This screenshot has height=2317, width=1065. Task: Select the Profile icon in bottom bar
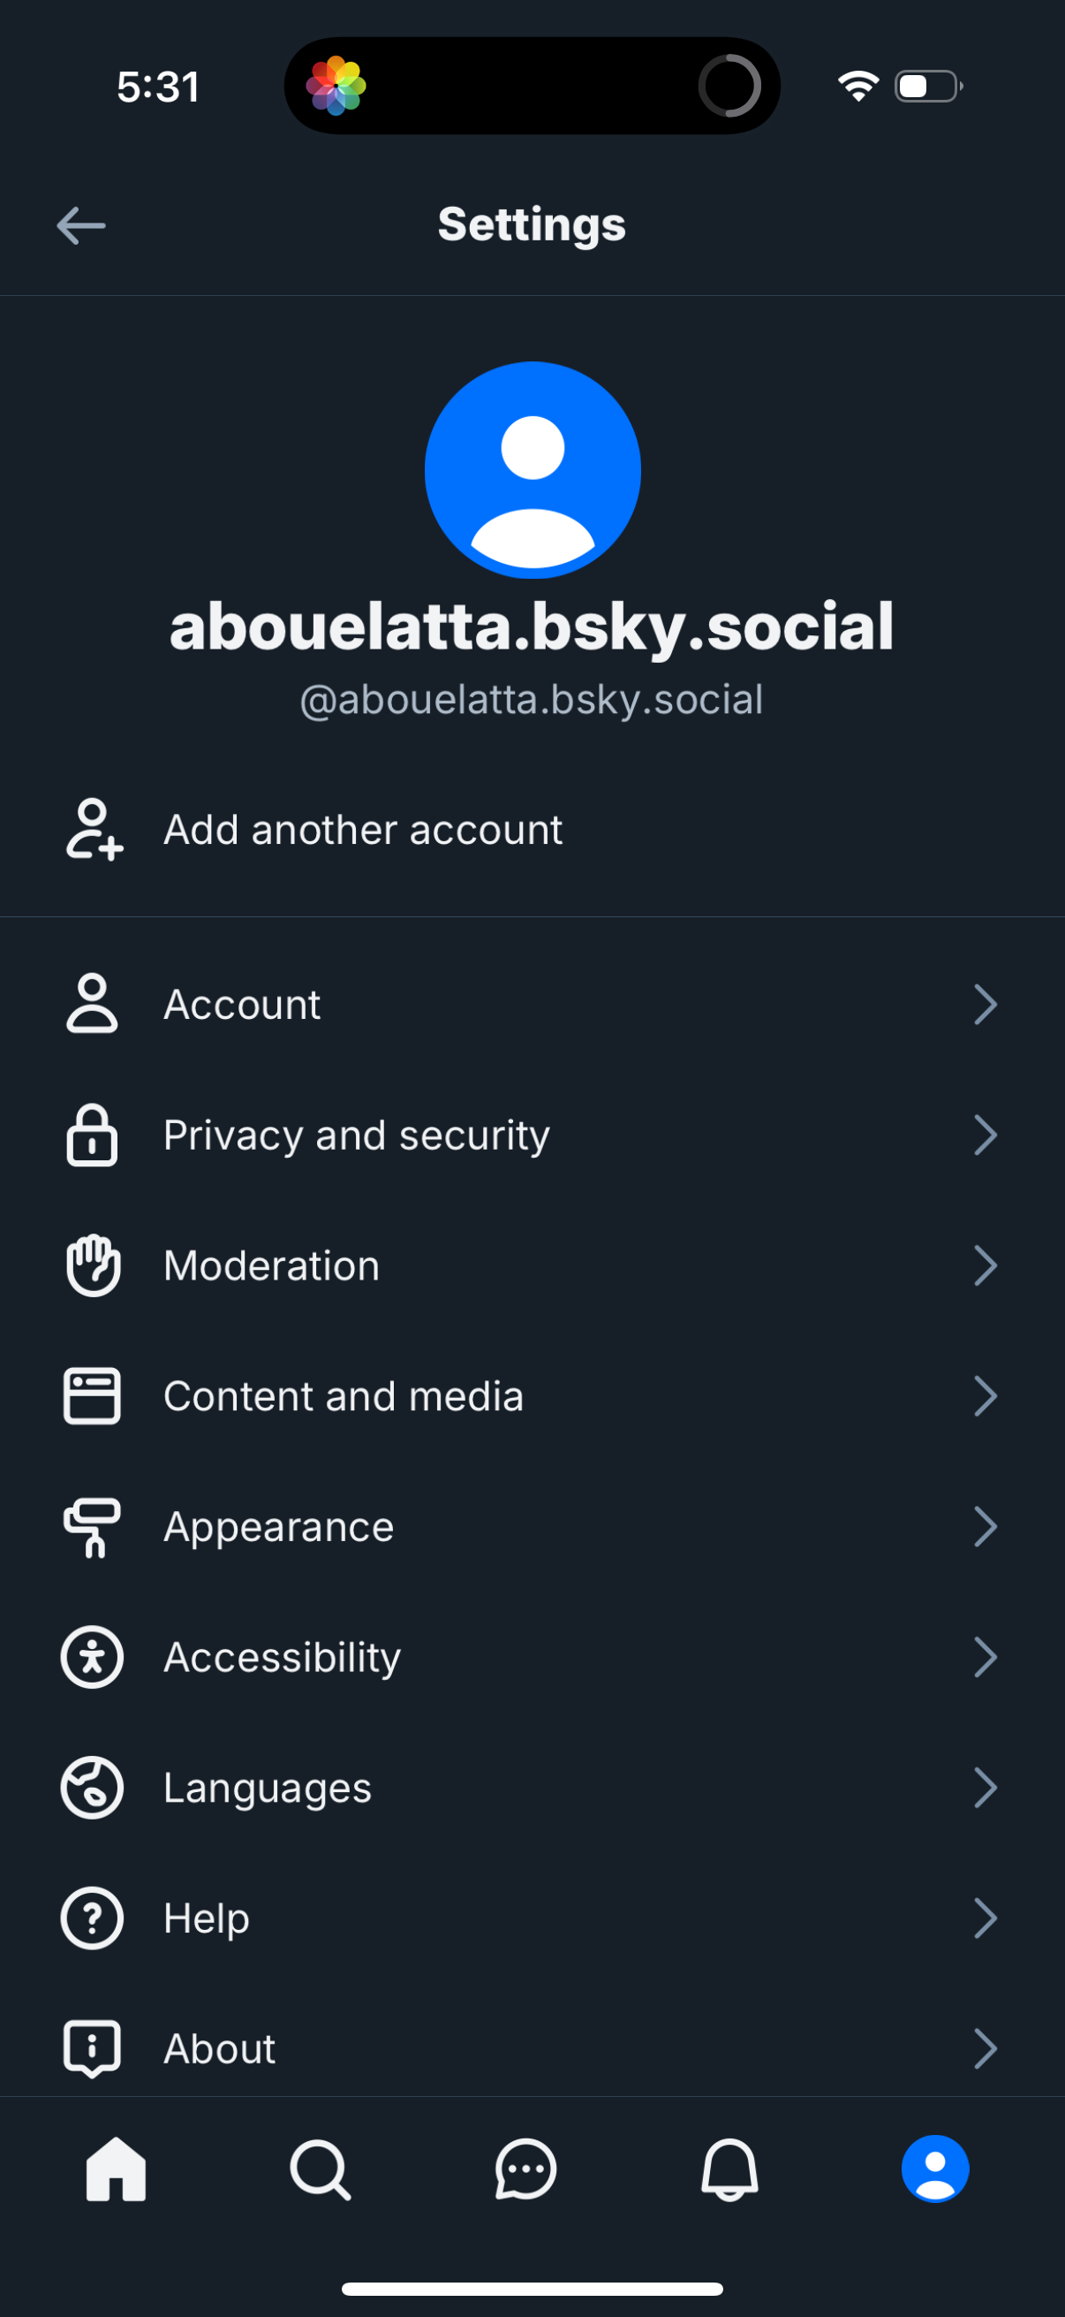[934, 2168]
